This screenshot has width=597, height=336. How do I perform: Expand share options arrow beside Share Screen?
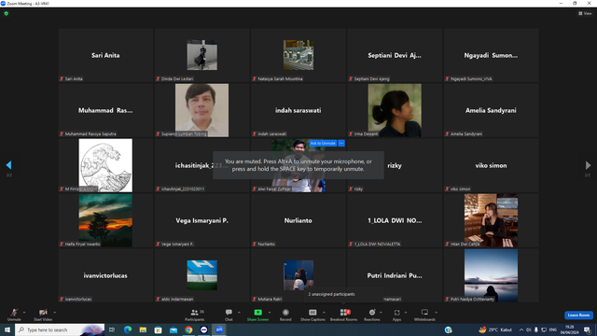coord(270,313)
